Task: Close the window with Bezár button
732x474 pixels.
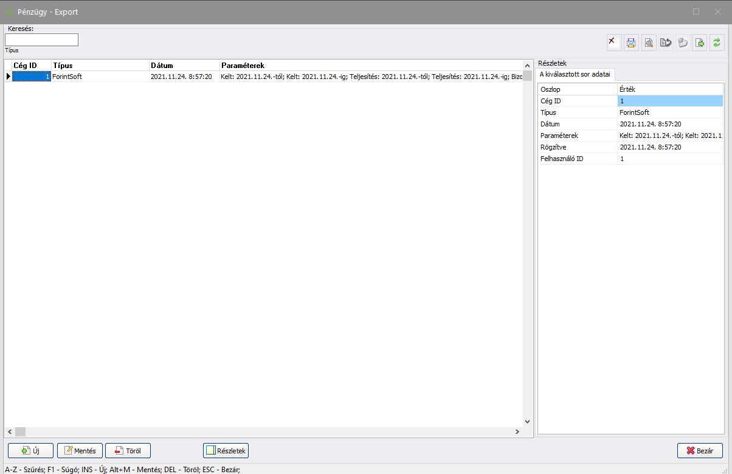Action: tap(700, 450)
